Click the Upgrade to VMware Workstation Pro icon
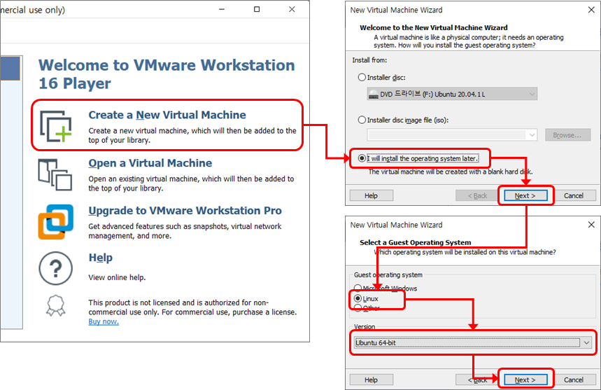 click(55, 222)
